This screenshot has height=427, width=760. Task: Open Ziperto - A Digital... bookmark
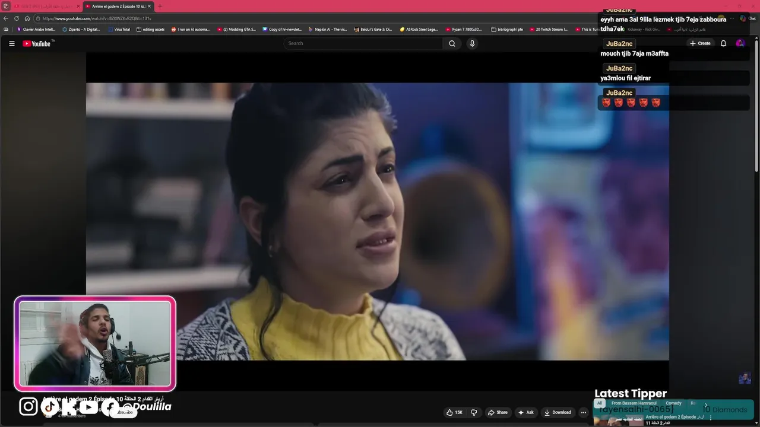(81, 29)
